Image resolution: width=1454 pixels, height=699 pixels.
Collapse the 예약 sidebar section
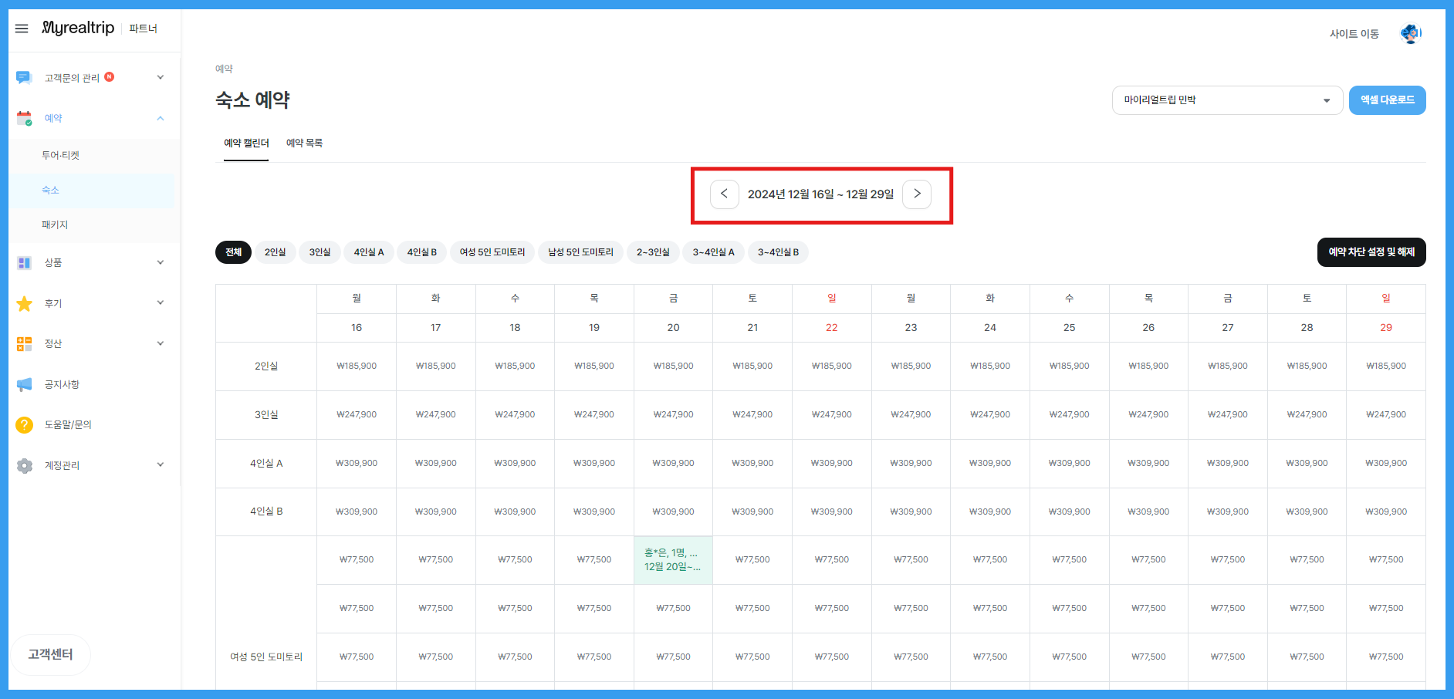pos(160,118)
